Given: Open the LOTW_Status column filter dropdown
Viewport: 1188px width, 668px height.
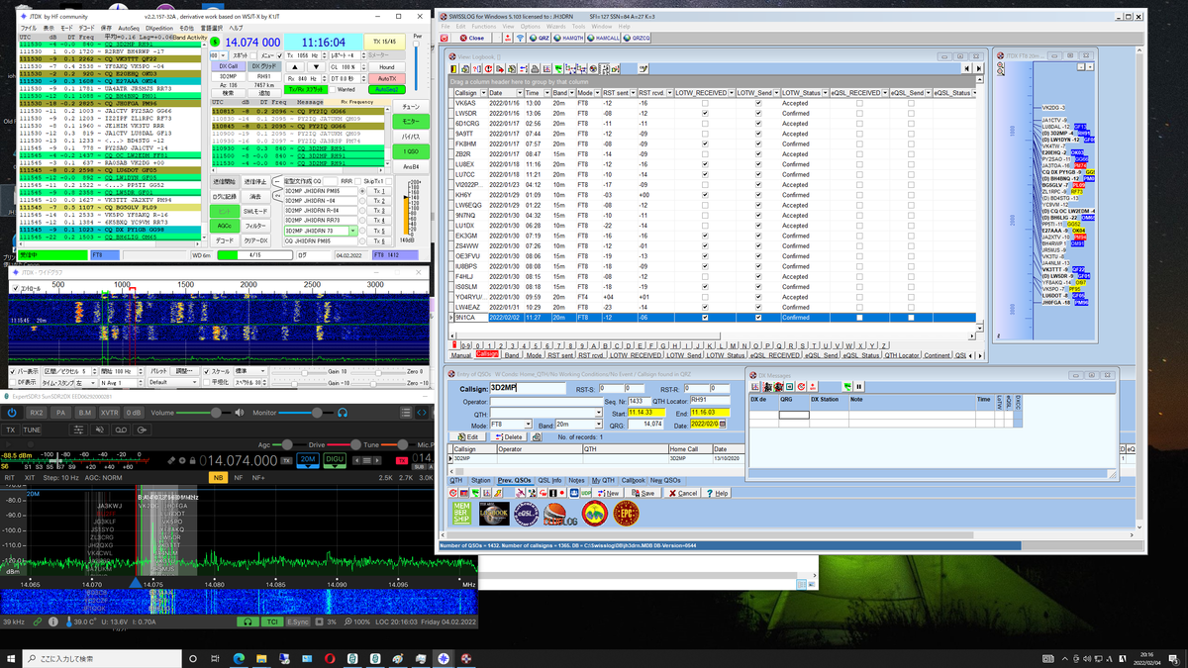Looking at the screenshot, I should click(826, 93).
